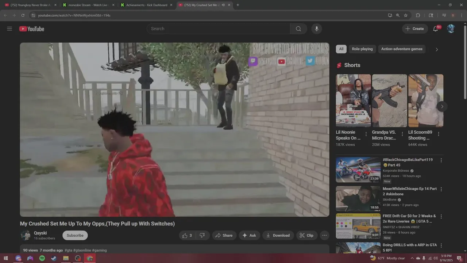Open the YouTube account avatar menu
The image size is (467, 263).
point(451,29)
